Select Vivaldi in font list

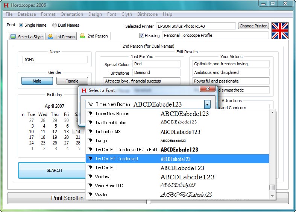coord(177,195)
